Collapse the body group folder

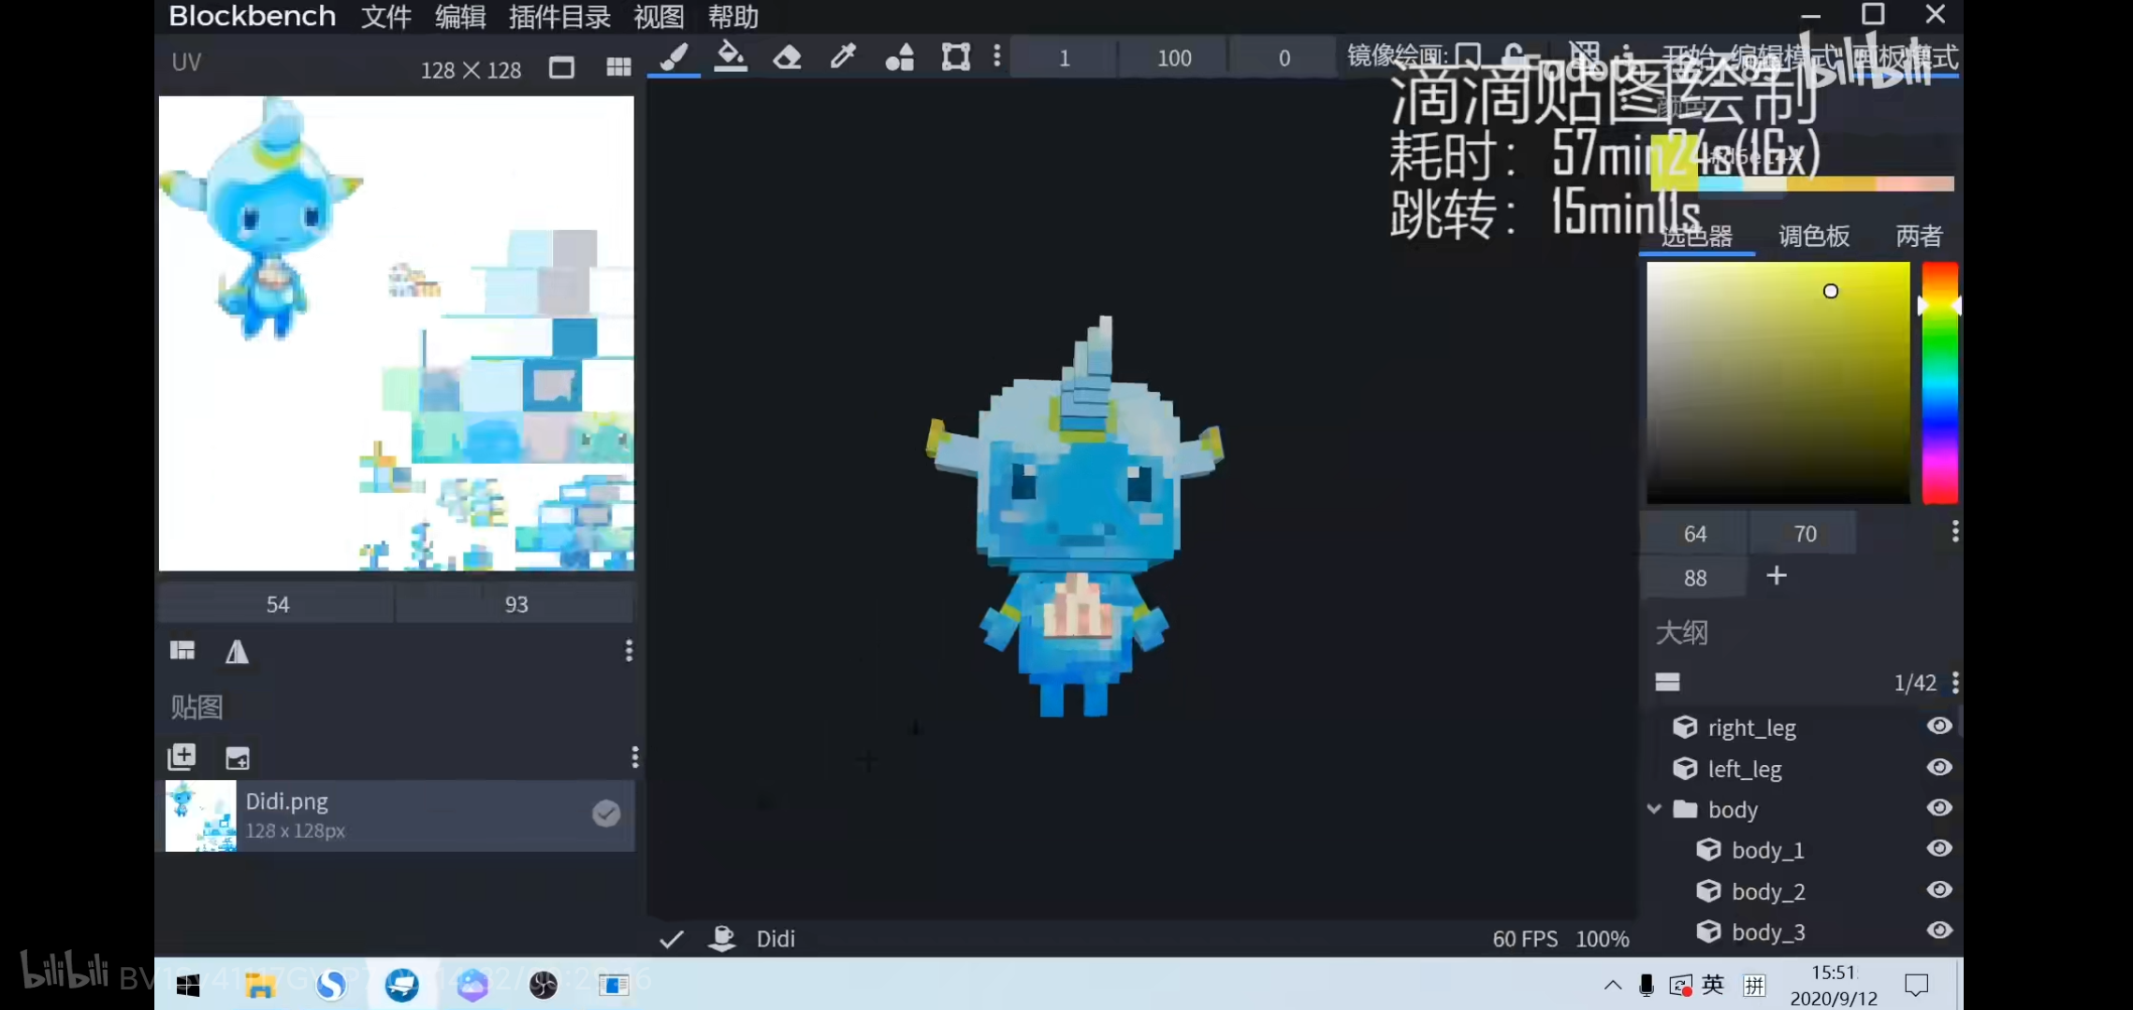click(x=1654, y=809)
